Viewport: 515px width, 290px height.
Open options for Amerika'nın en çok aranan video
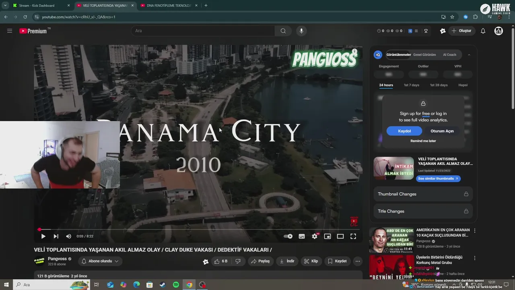[475, 231]
